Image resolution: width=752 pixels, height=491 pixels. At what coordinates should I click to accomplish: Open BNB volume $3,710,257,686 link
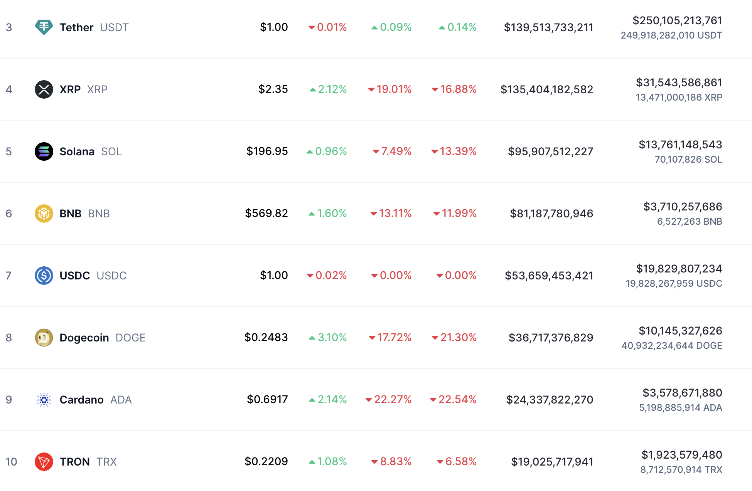tap(683, 207)
